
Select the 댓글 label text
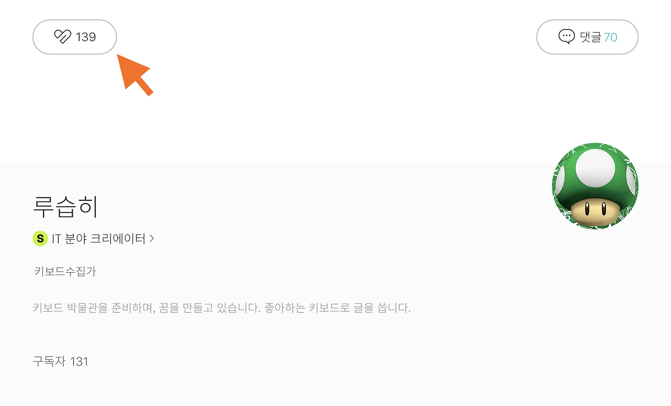point(590,37)
